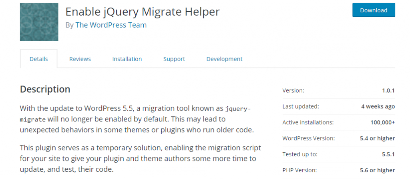
Task: Click the version value '1.0.1'
Action: 388,91
